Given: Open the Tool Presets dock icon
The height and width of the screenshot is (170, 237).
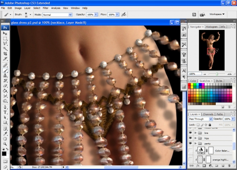Looking at the screenshot, I should [x=184, y=44].
